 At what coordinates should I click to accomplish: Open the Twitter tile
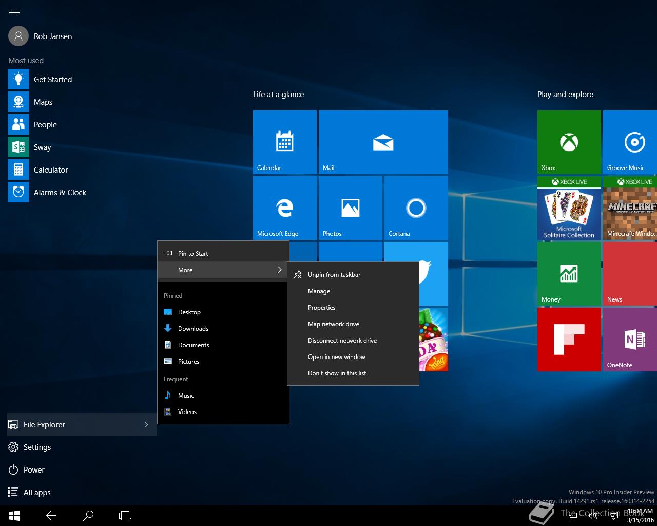tap(433, 274)
